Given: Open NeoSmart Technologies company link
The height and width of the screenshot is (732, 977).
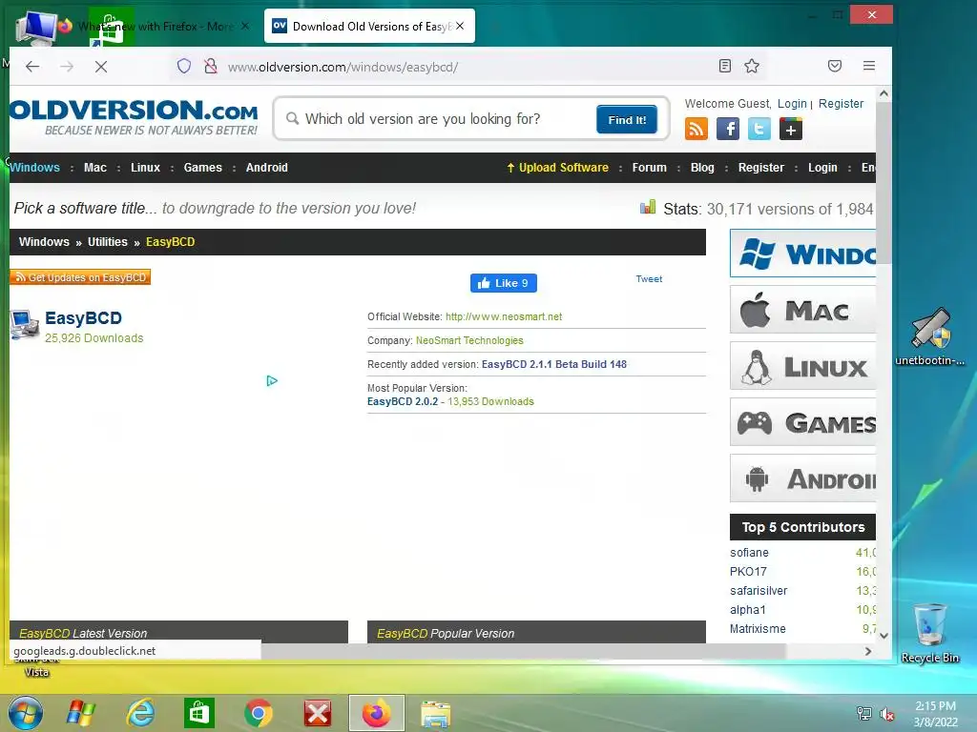Looking at the screenshot, I should pyautogui.click(x=469, y=340).
